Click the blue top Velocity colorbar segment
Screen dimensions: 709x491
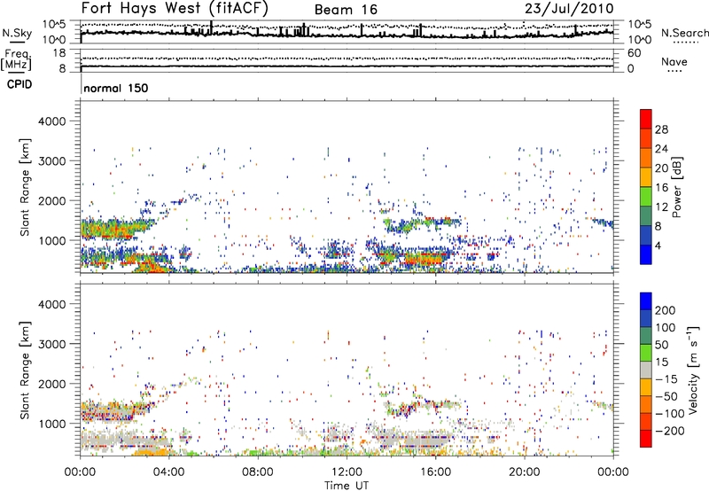click(646, 301)
